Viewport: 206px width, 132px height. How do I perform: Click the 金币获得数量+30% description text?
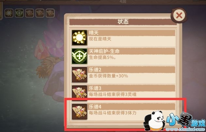click(x=108, y=76)
